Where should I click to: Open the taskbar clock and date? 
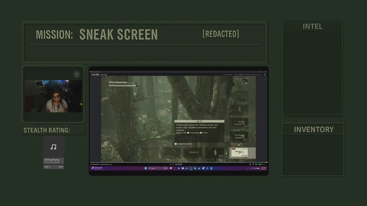[x=263, y=168]
